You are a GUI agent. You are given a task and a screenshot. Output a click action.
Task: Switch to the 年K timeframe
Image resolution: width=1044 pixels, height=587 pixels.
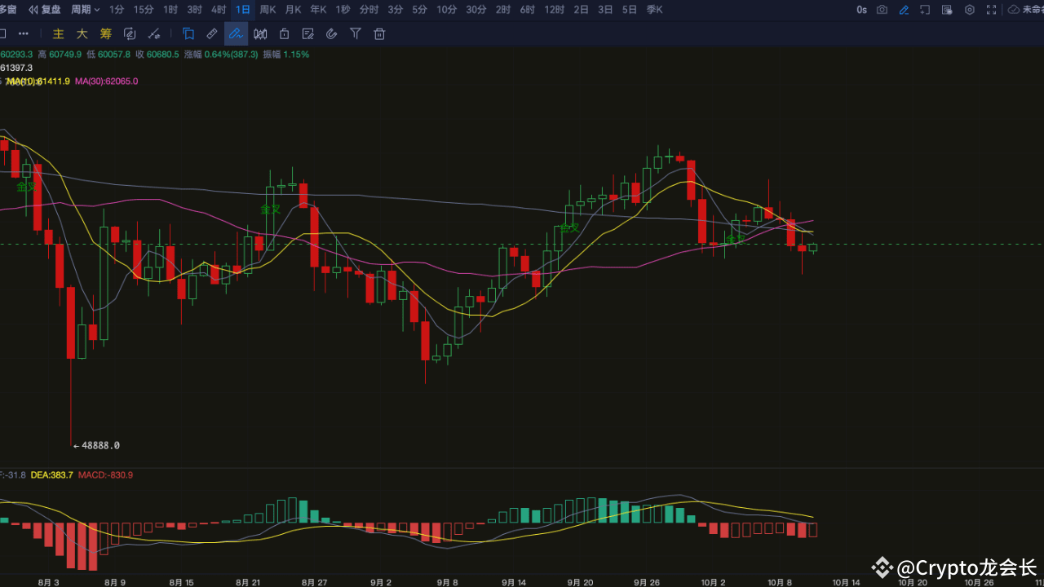pos(318,10)
